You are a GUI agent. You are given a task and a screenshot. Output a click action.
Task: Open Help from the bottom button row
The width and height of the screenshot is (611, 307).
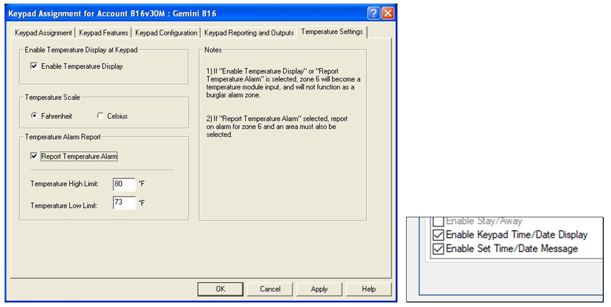(x=369, y=289)
